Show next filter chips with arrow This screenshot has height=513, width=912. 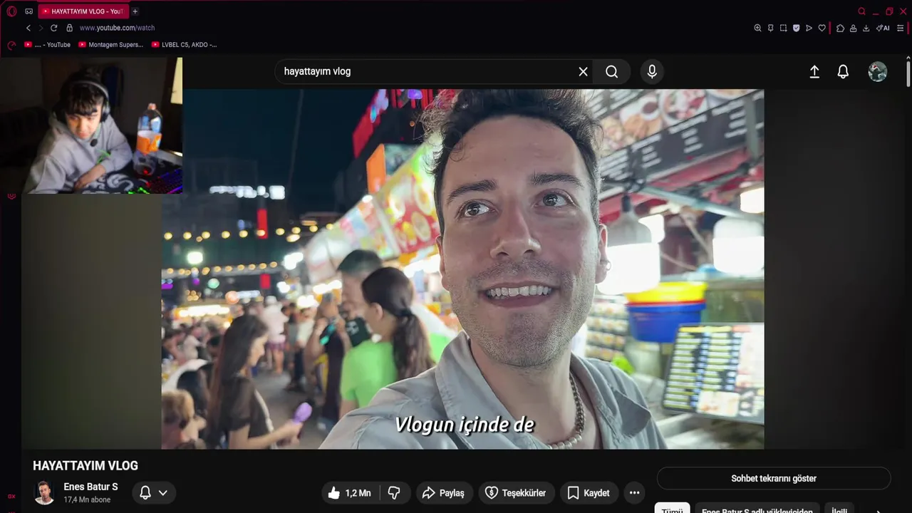pyautogui.click(x=878, y=510)
